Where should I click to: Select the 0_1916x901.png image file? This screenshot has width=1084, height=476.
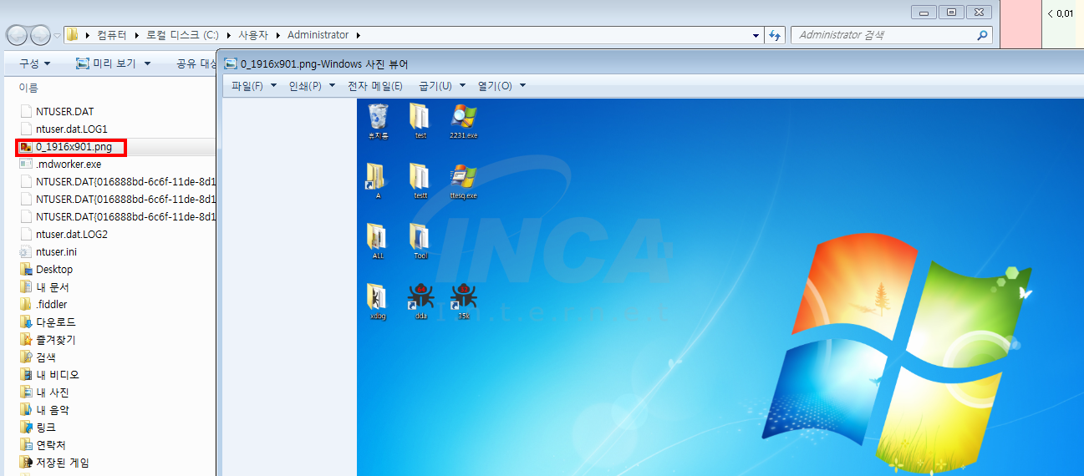[x=72, y=147]
